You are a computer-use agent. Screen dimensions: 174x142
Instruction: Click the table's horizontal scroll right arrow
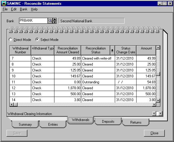coord(154,104)
